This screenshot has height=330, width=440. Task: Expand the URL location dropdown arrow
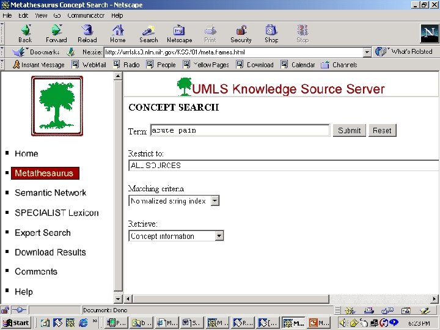367,52
